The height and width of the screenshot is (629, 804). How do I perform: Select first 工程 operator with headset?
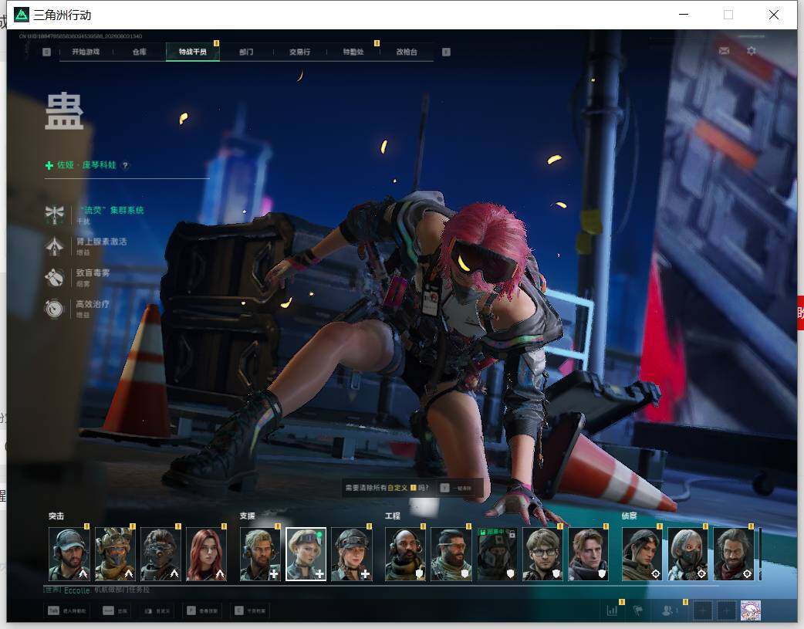(x=406, y=554)
